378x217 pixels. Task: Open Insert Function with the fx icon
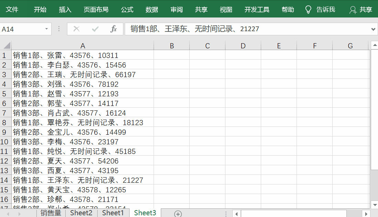(113, 29)
